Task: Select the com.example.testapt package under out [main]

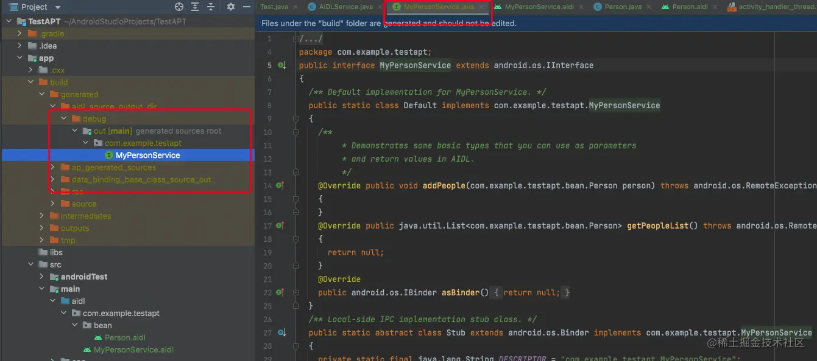Action: pos(127,143)
